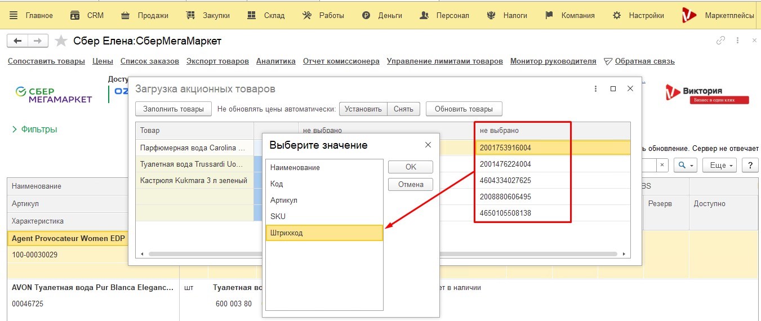This screenshot has width=761, height=321.
Task: Click the Заполнить товары button
Action: click(173, 109)
